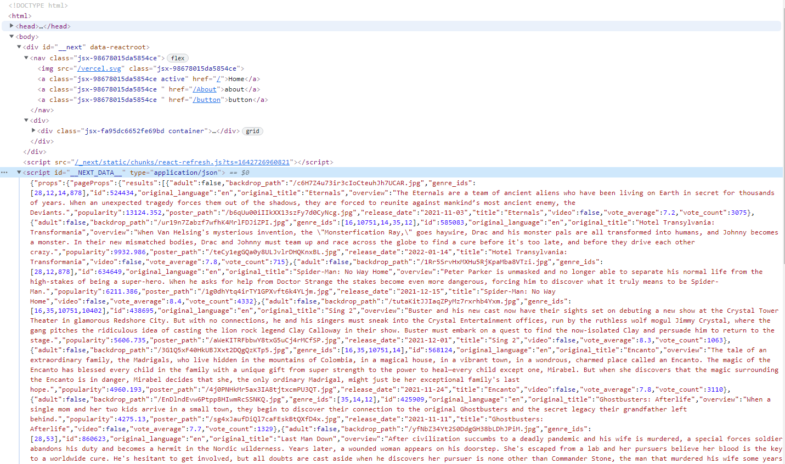The height and width of the screenshot is (464, 785).
Task: Collapse the plain div element below nav
Action: point(26,120)
